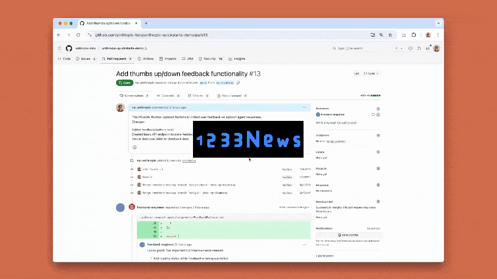Screen dimensions: 497x279
Task: Open the Projects repository tab
Action: point(168,59)
